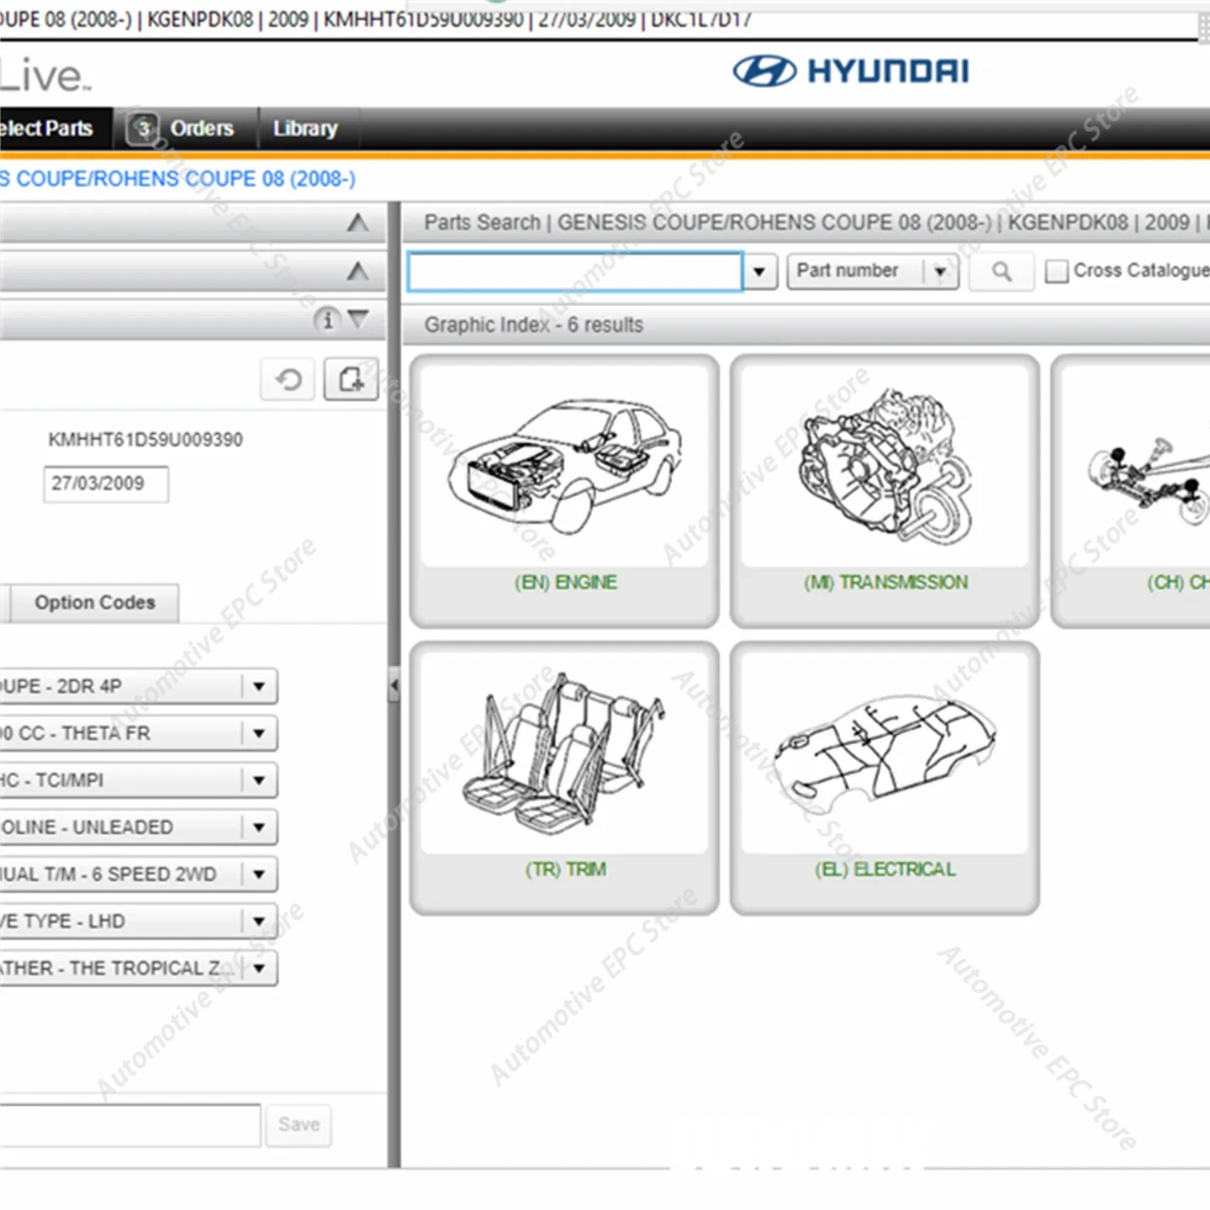1210x1210 pixels.
Task: Open the GENESIS COUPE/ROHENS COUPE 08 link
Action: [178, 178]
